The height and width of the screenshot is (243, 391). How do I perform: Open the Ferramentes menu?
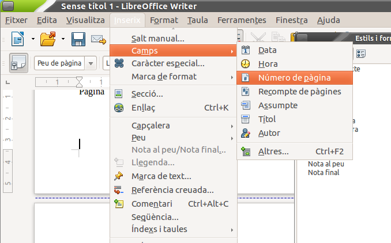[242, 20]
